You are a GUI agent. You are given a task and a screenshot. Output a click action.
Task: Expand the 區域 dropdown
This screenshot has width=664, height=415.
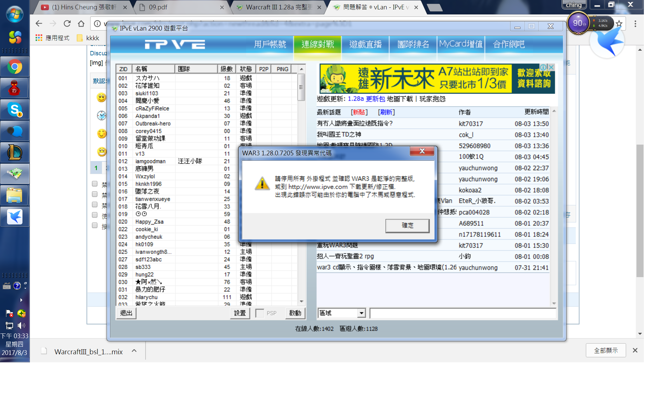(361, 313)
